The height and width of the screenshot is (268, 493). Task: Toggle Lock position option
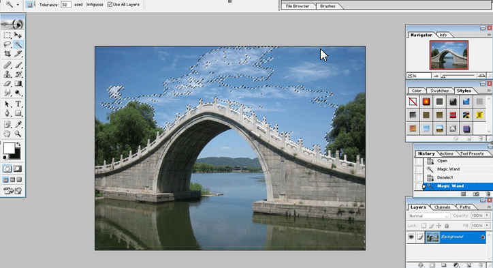coord(439,226)
